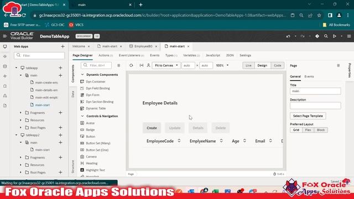Click plus icon beside tableapp2
The width and height of the screenshot is (354, 199).
[x=60, y=135]
